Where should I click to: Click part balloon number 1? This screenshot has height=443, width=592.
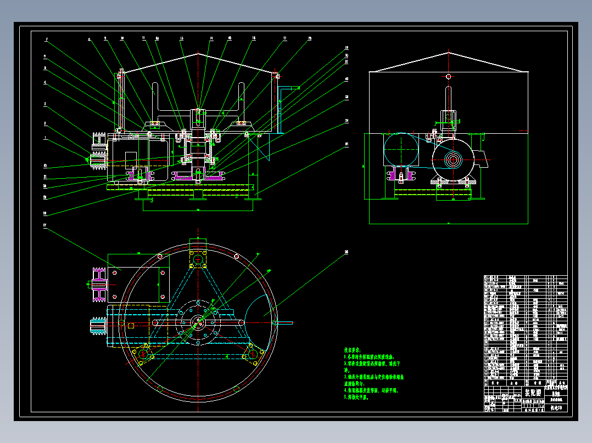tap(45, 138)
